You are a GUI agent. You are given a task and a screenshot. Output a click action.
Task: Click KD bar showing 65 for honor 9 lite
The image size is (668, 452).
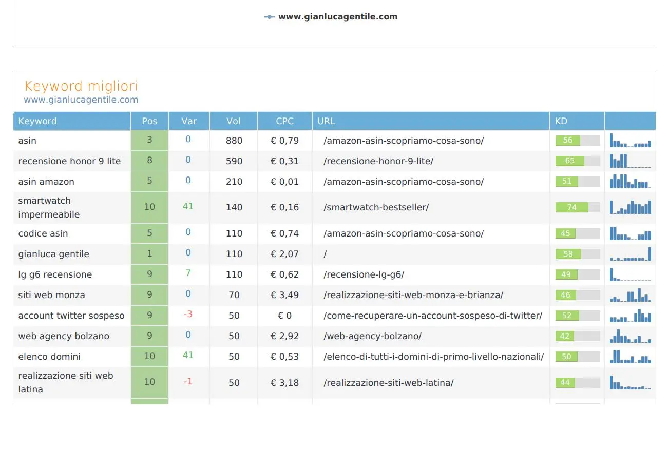(x=578, y=161)
